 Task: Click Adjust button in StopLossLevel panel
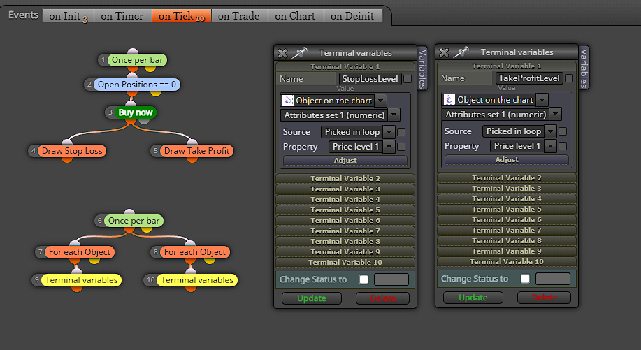coord(345,161)
